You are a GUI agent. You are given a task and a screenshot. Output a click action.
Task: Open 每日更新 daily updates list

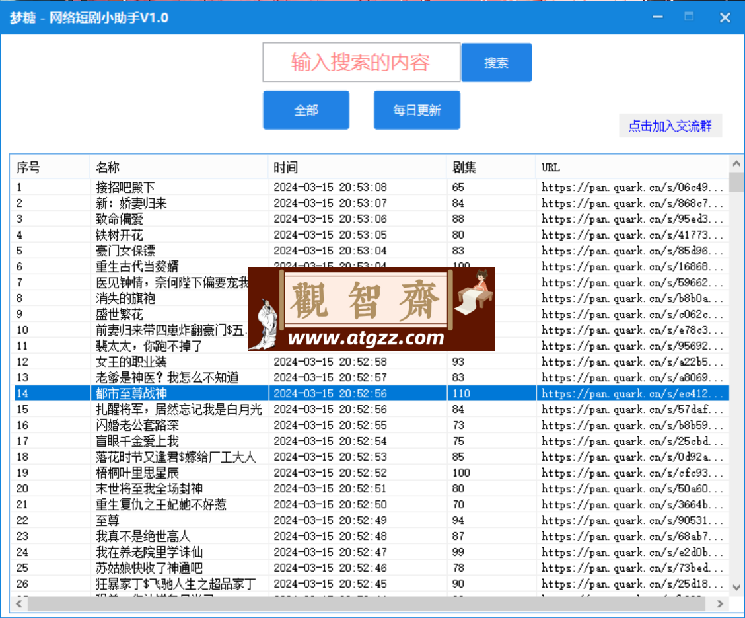[x=417, y=110]
